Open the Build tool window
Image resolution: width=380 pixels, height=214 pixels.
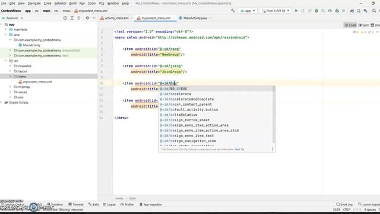[x=94, y=204]
